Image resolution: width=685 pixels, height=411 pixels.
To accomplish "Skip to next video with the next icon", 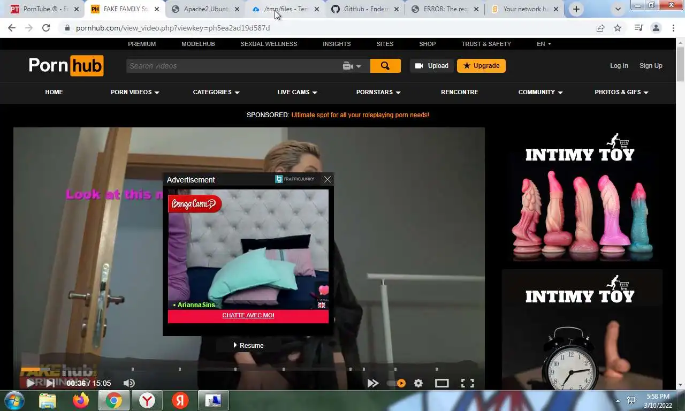I will point(50,383).
